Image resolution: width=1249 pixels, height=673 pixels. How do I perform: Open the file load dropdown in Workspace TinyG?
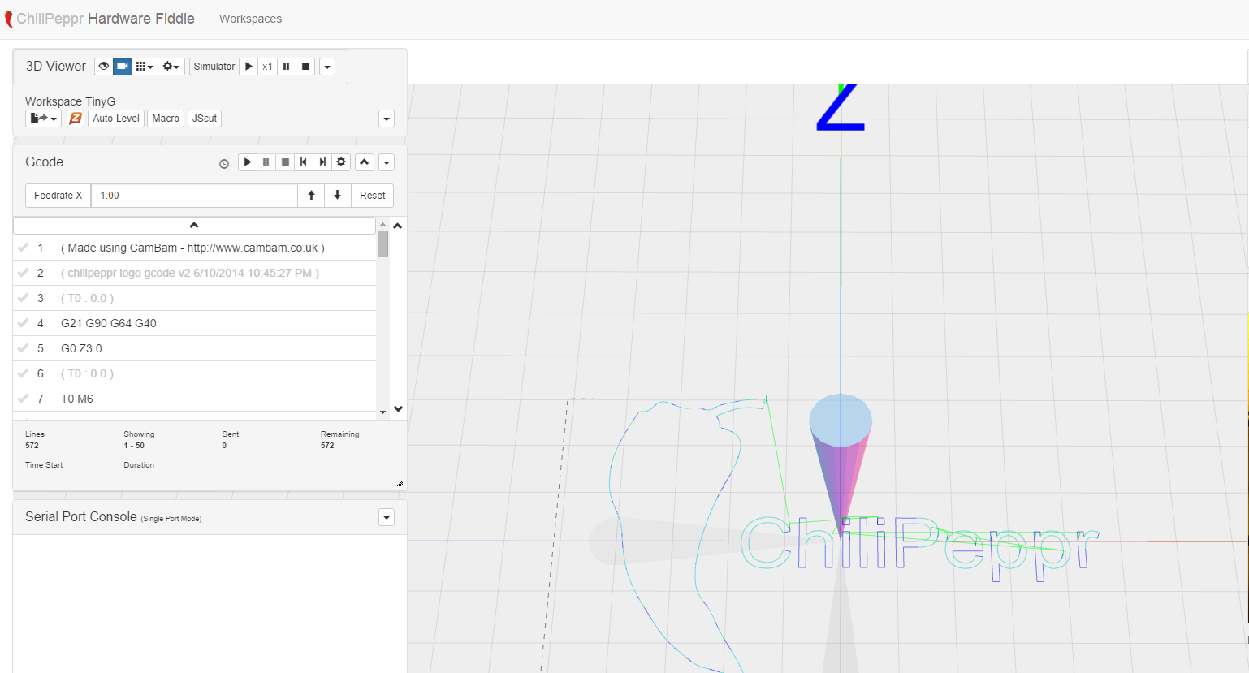coord(43,119)
